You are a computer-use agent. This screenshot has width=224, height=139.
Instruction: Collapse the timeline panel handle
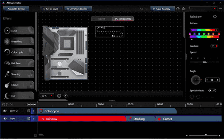(112, 101)
